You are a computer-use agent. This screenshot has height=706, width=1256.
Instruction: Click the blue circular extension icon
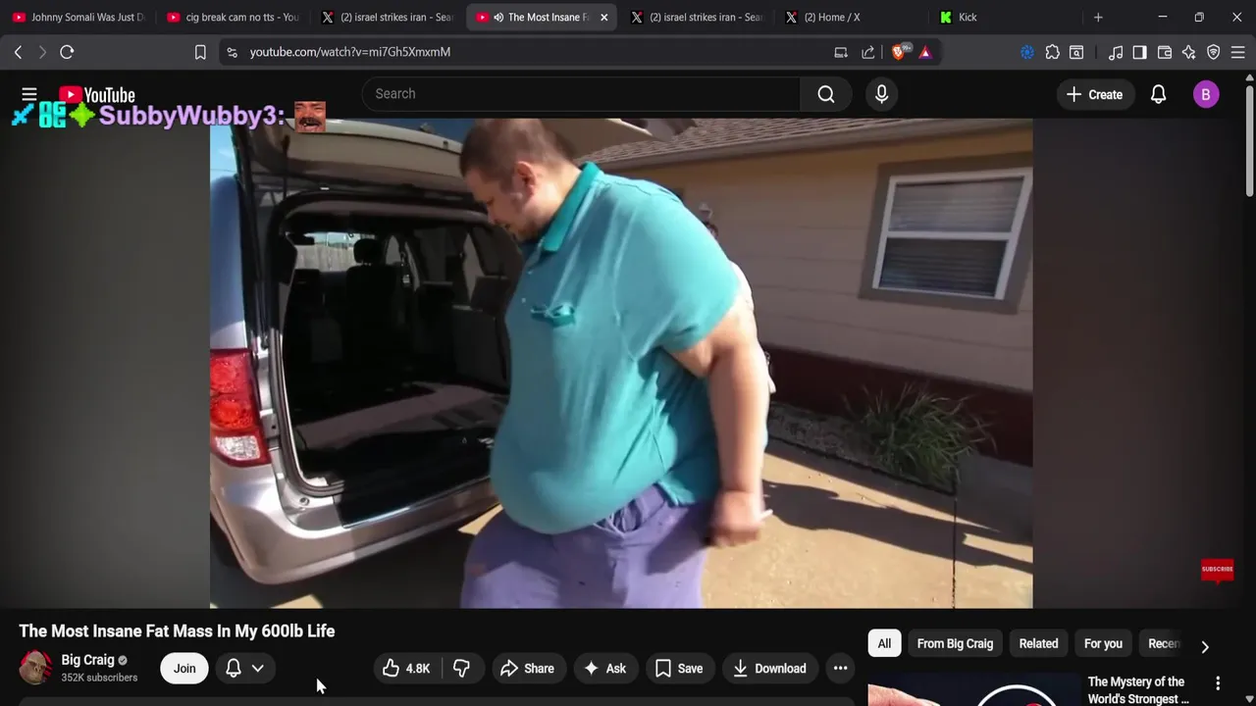point(1027,52)
